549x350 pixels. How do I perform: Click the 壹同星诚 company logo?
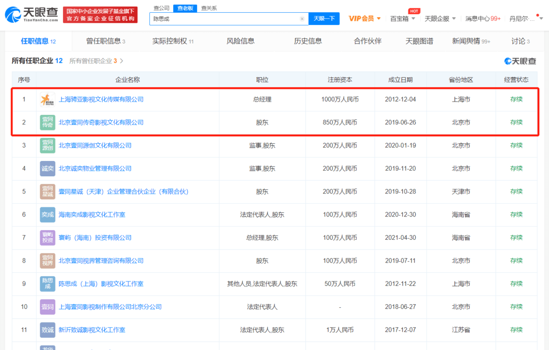[48, 192]
